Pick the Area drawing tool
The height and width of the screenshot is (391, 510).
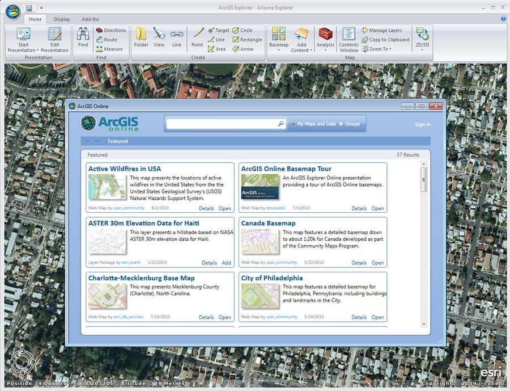[216, 49]
